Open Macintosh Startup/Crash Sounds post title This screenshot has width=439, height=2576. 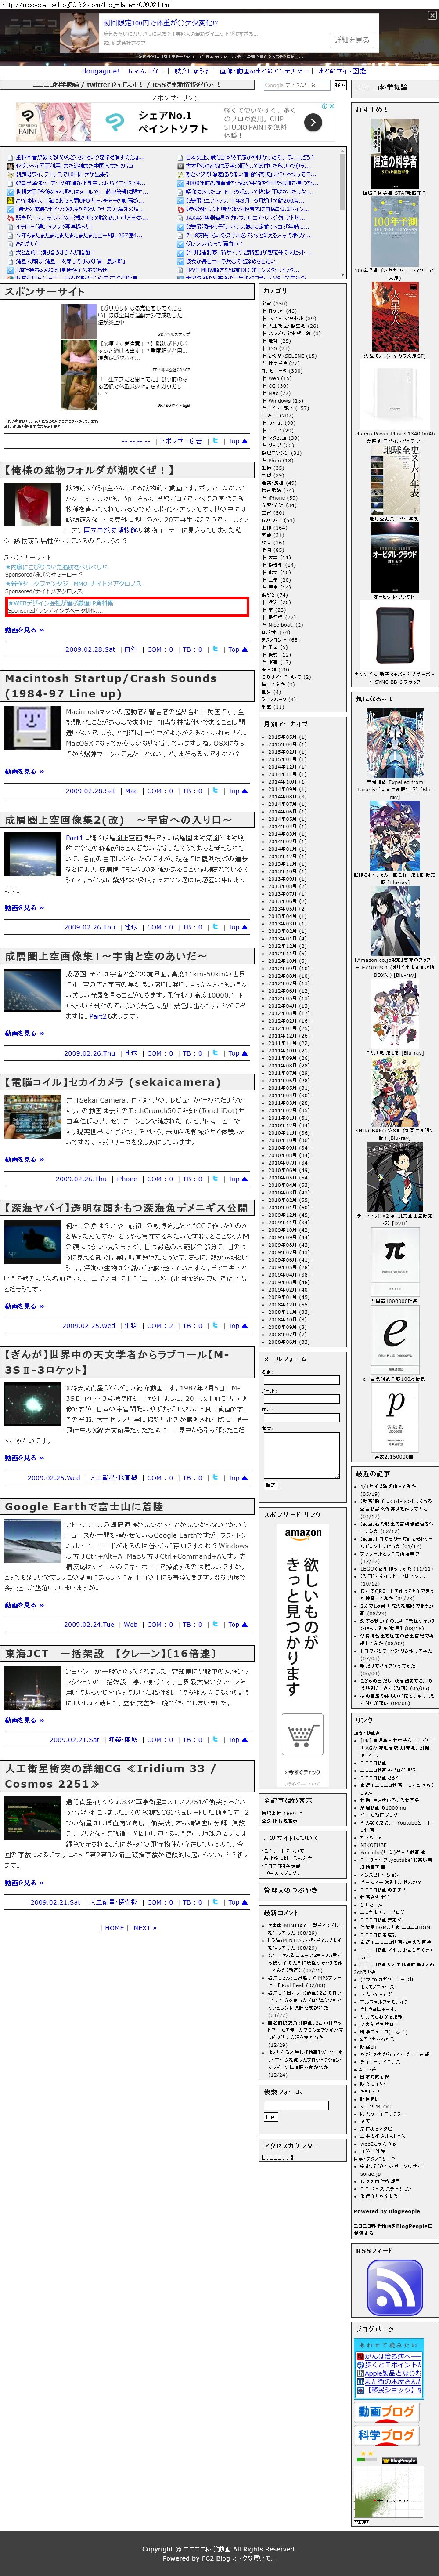pos(110,685)
